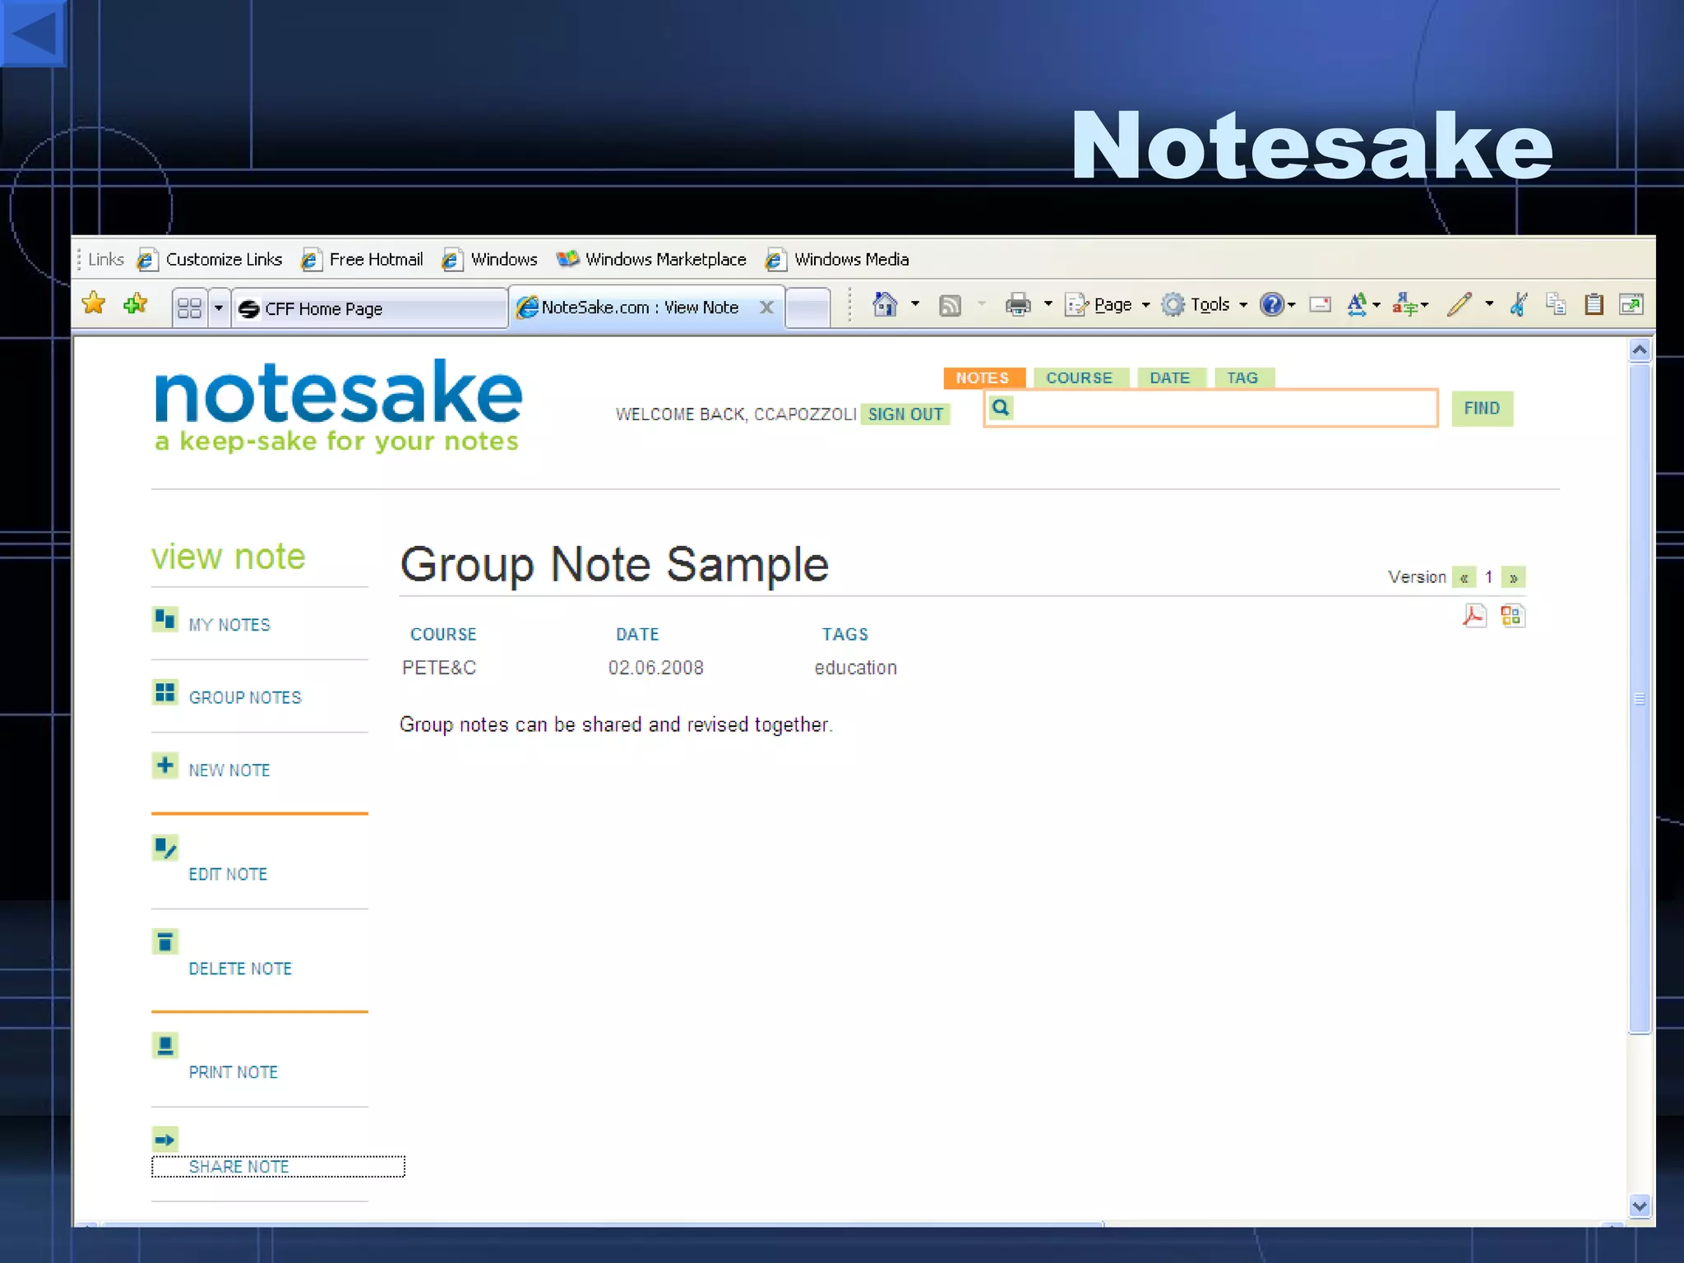The image size is (1684, 1263).
Task: Click the EDIT NOTE pencil icon
Action: pos(164,848)
